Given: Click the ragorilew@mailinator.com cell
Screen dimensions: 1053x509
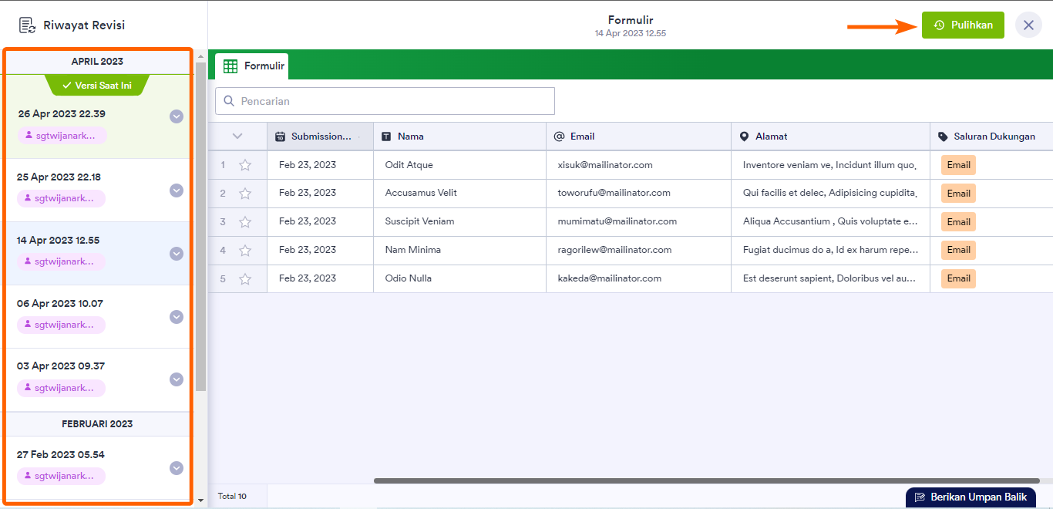Looking at the screenshot, I should coord(638,251).
